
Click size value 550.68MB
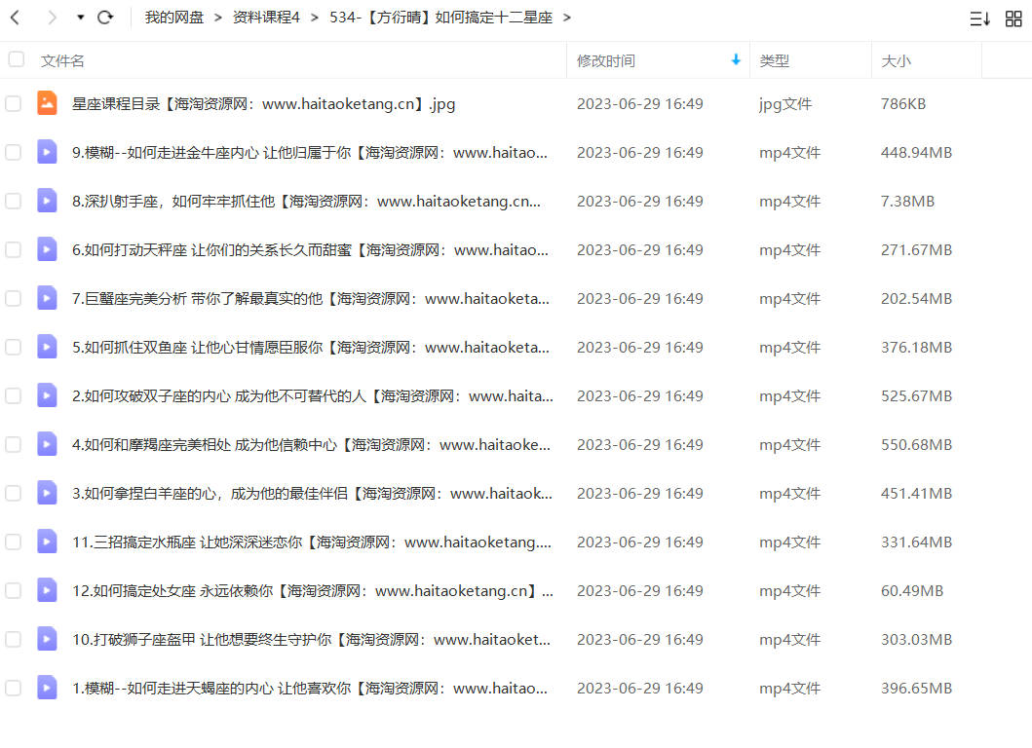(916, 445)
